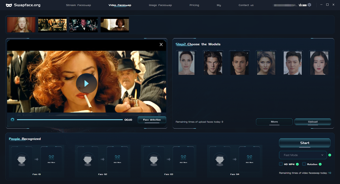Choose the bob-haircut sample video
The height and width of the screenshot is (184, 340).
click(x=115, y=25)
